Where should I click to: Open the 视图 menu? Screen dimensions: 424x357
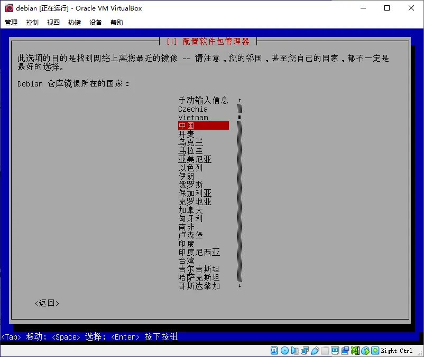tap(53, 22)
